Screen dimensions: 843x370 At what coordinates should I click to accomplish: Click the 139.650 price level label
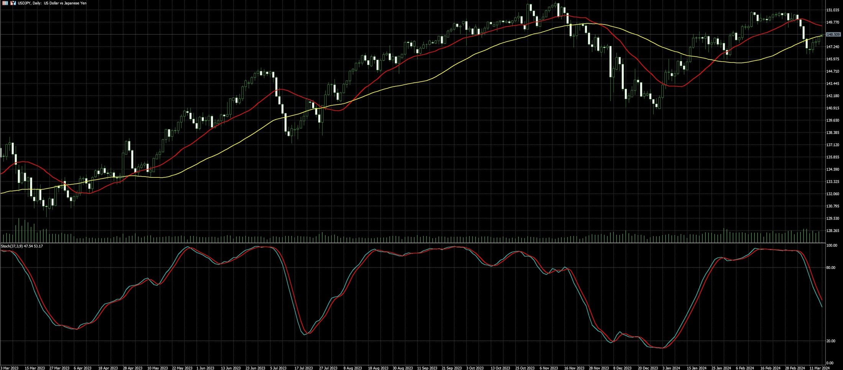833,120
